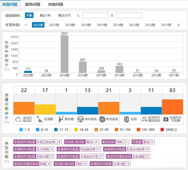Open the 其他问题 tab

coord(56,4)
